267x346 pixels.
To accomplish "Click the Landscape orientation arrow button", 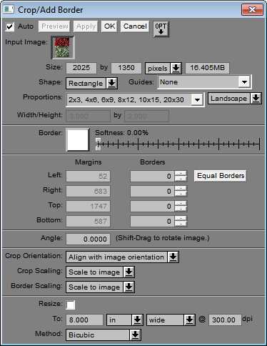I will tap(256, 98).
